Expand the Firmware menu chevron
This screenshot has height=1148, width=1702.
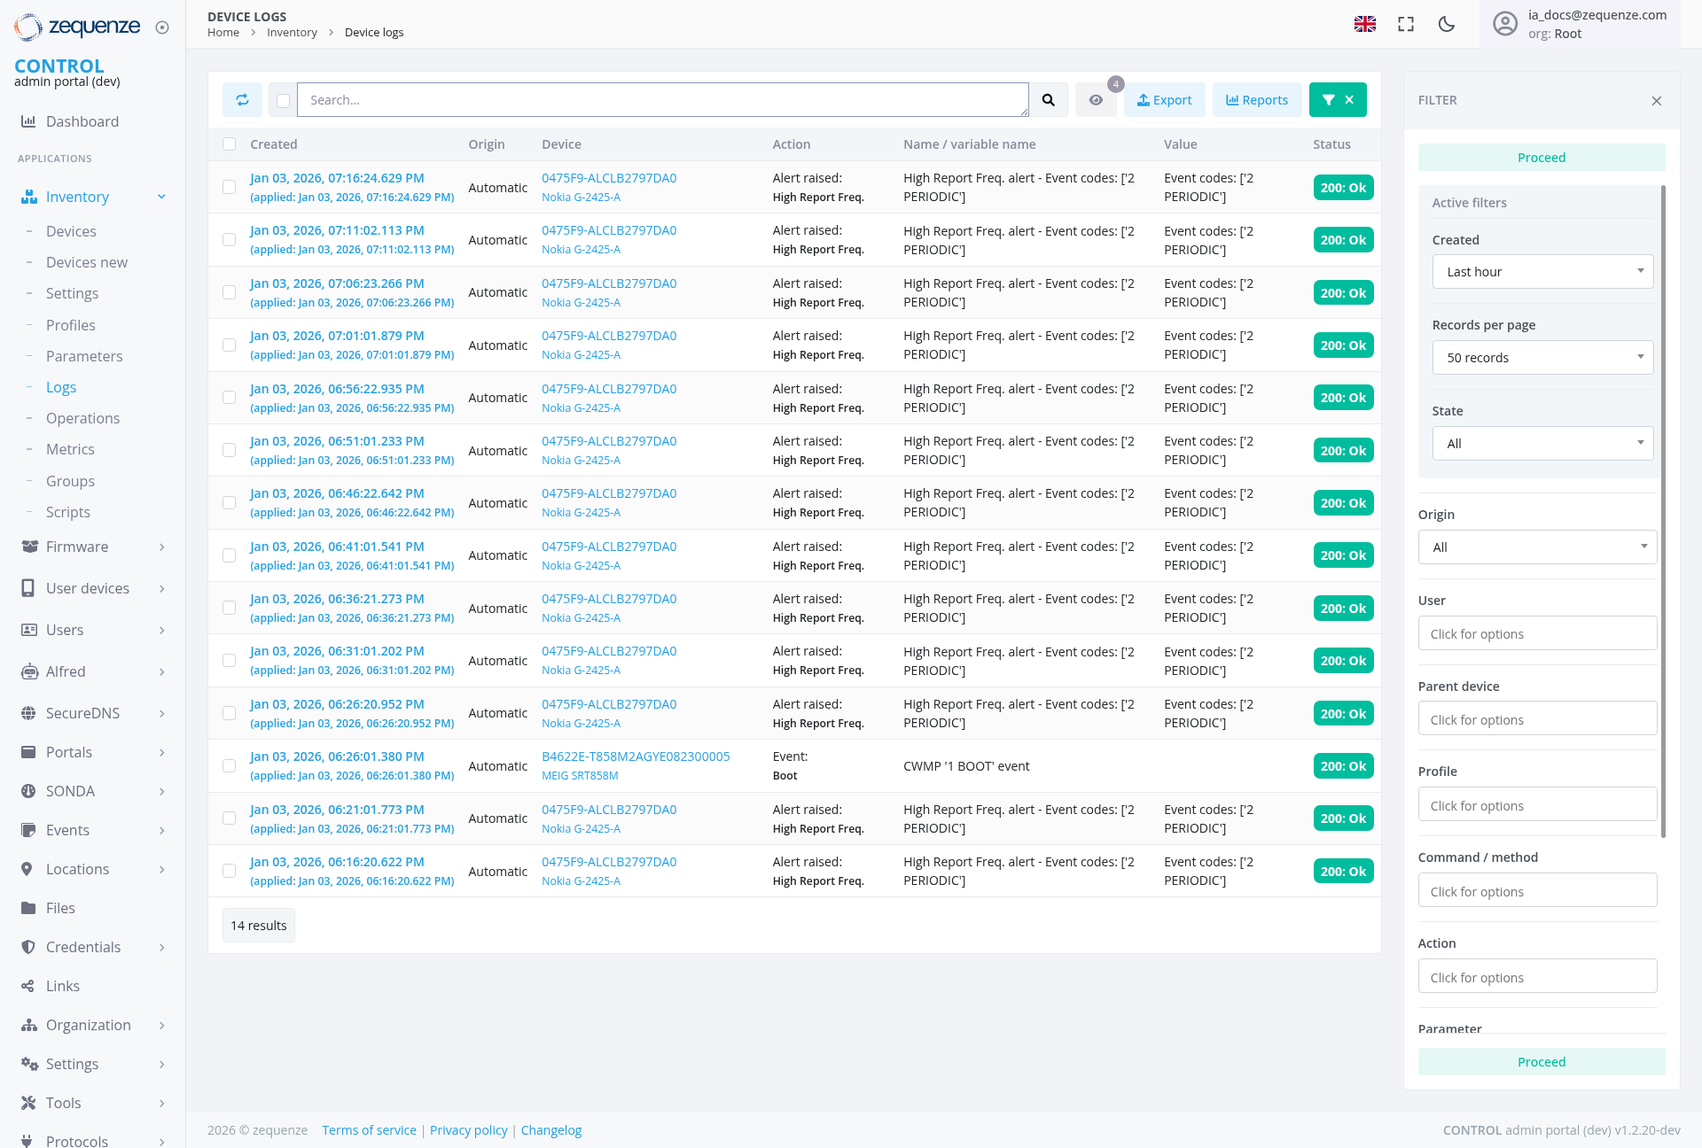pos(161,547)
